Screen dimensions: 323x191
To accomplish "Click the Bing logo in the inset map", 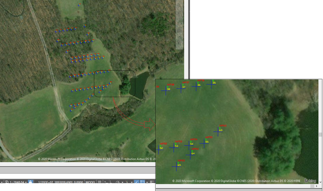I will 310,181.
